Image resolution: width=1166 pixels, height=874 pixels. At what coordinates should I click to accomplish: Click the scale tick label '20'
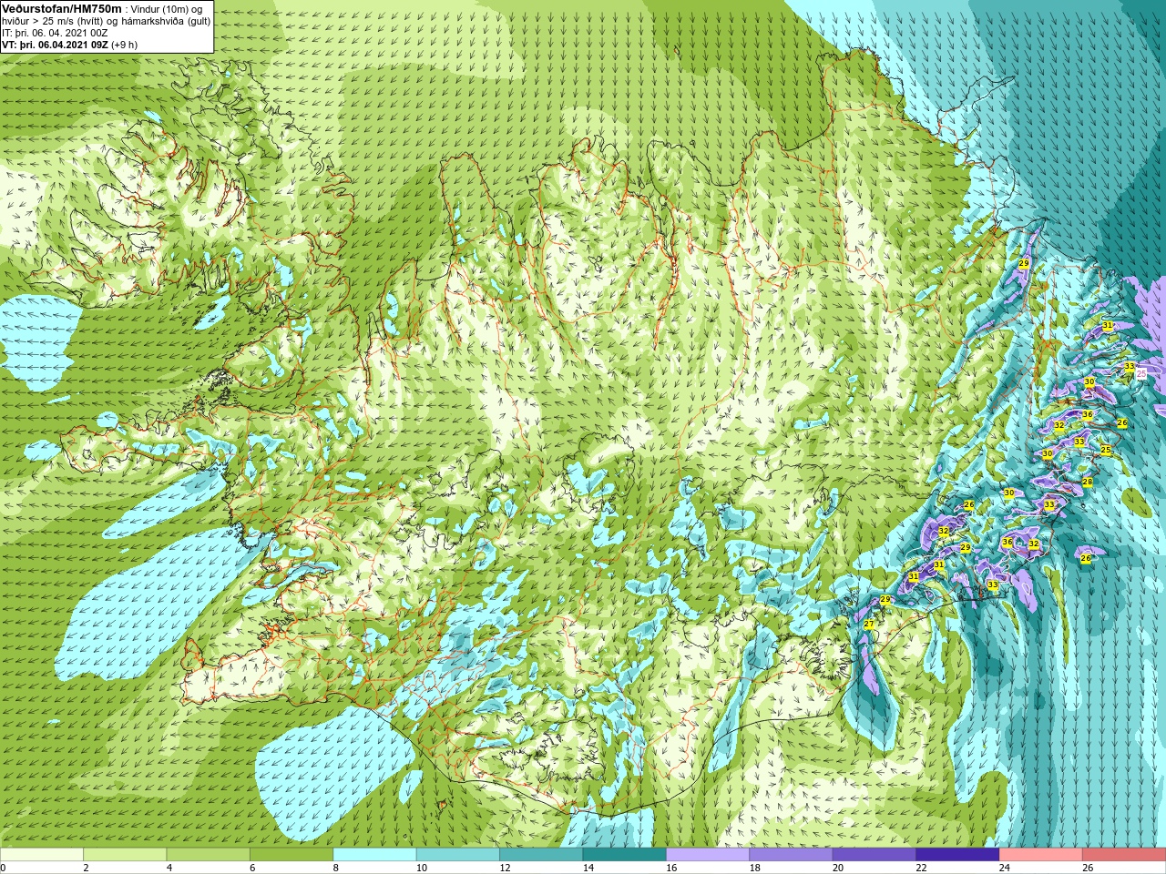838,868
